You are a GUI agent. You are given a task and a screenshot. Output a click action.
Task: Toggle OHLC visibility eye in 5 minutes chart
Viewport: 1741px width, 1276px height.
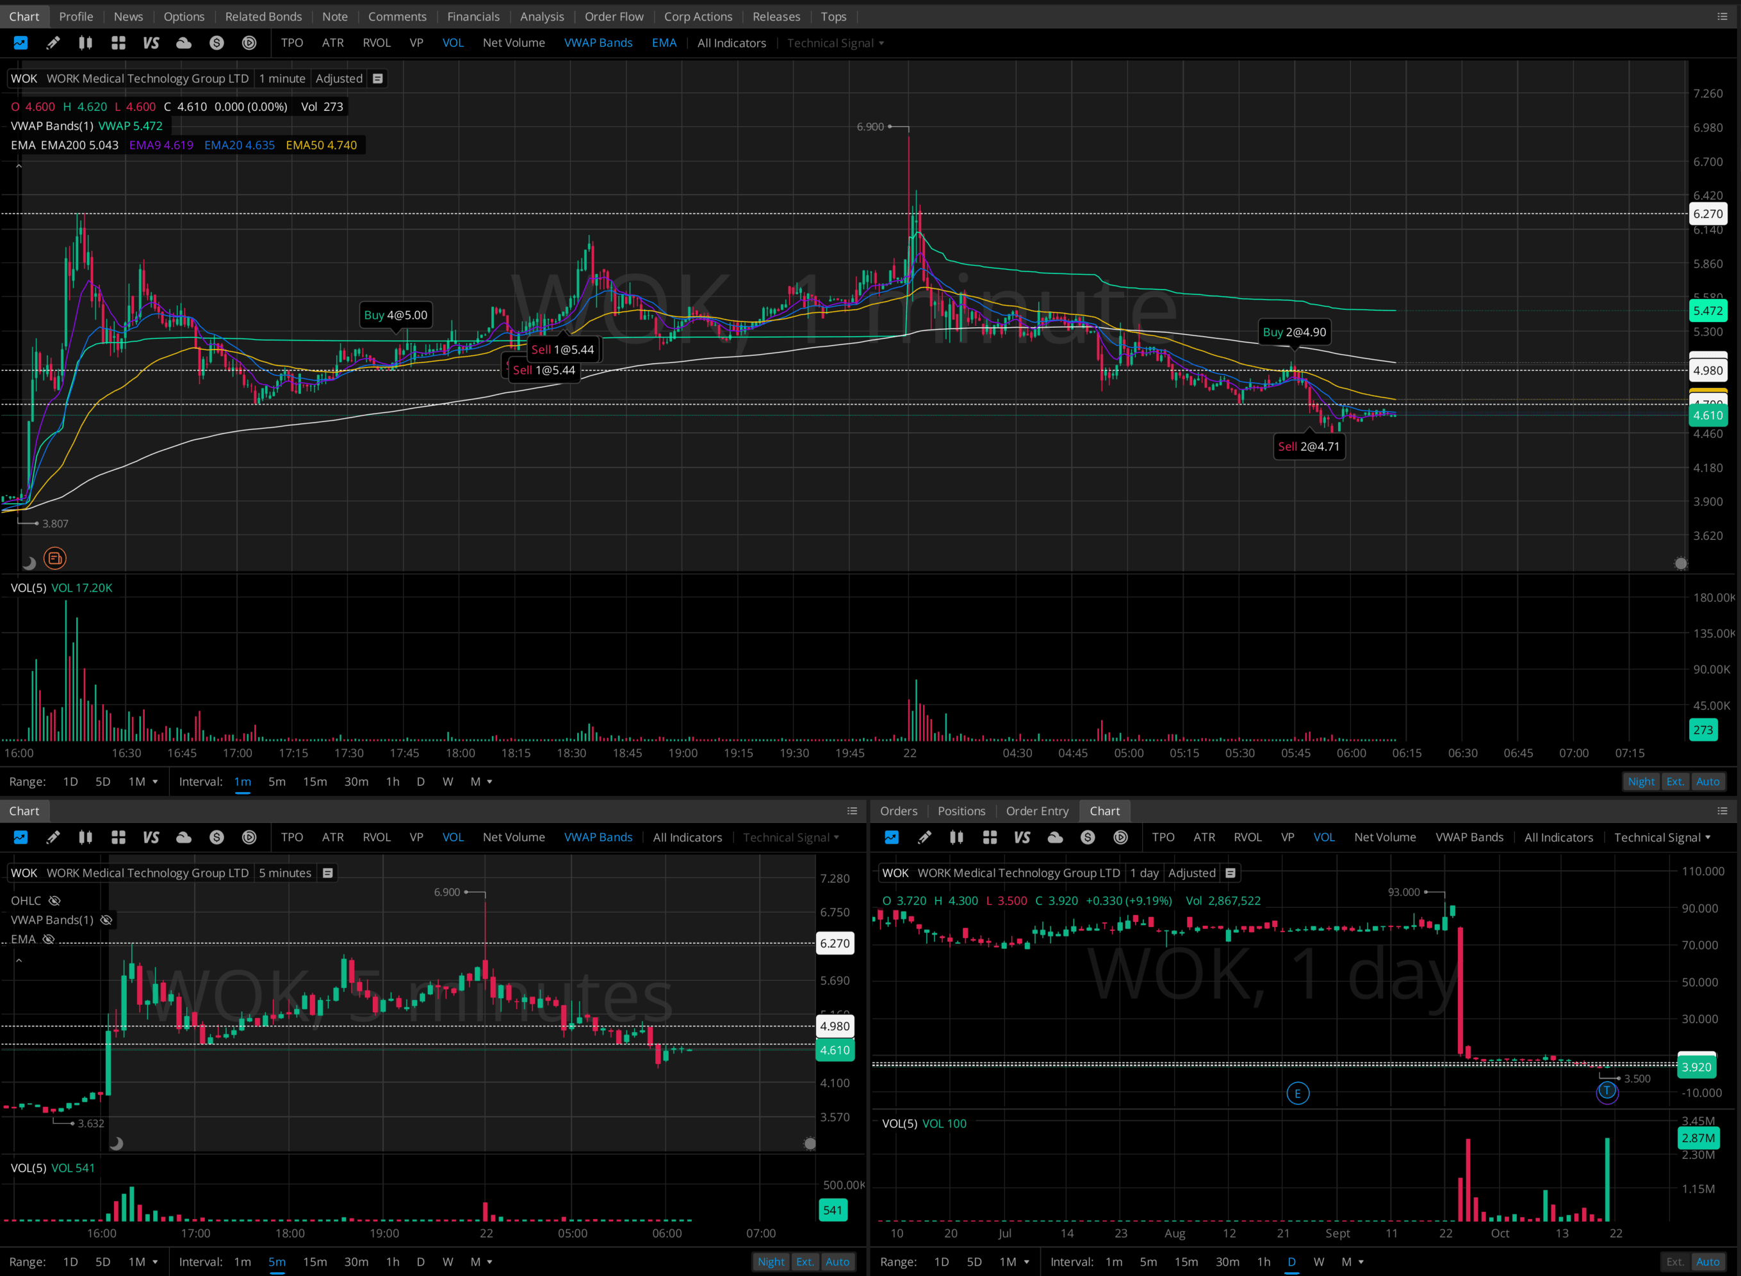54,901
